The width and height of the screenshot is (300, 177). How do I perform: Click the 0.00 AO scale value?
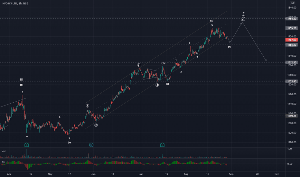pyautogui.click(x=290, y=164)
